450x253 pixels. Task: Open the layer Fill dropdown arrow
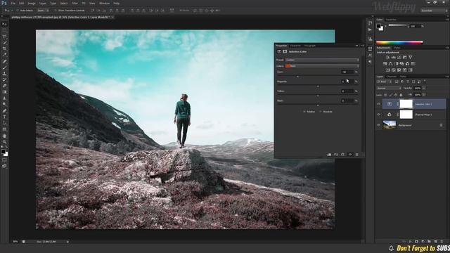423,95
